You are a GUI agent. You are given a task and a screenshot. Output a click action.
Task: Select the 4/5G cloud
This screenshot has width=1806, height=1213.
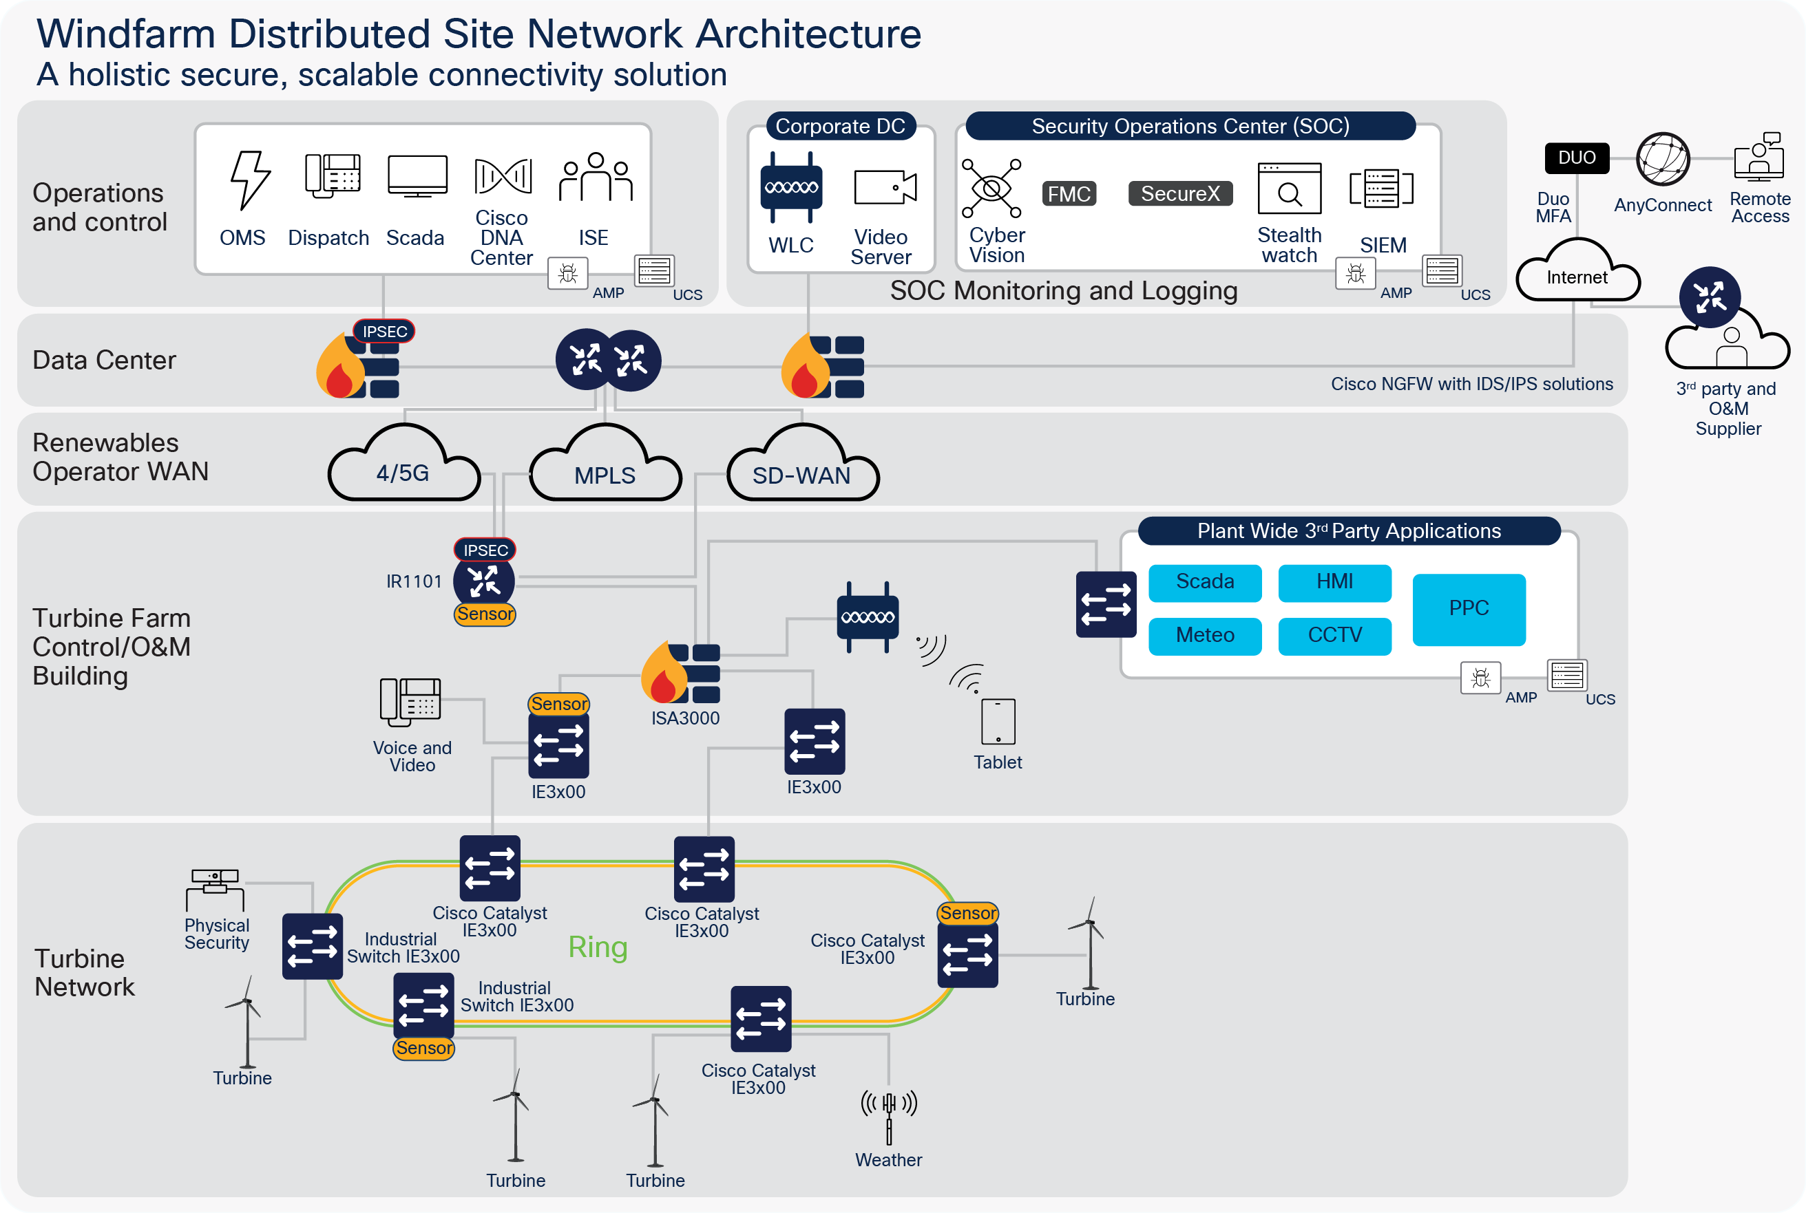(x=404, y=462)
